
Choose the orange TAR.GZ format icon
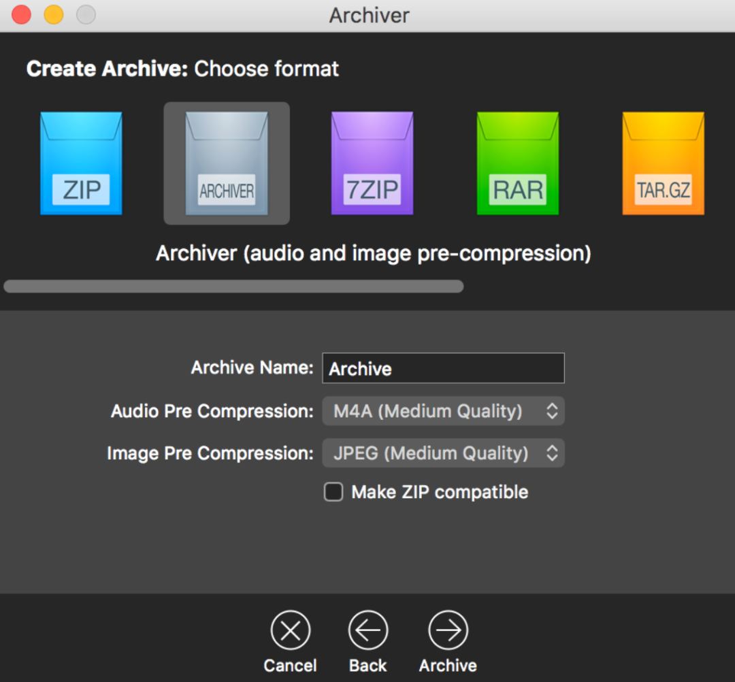point(663,163)
